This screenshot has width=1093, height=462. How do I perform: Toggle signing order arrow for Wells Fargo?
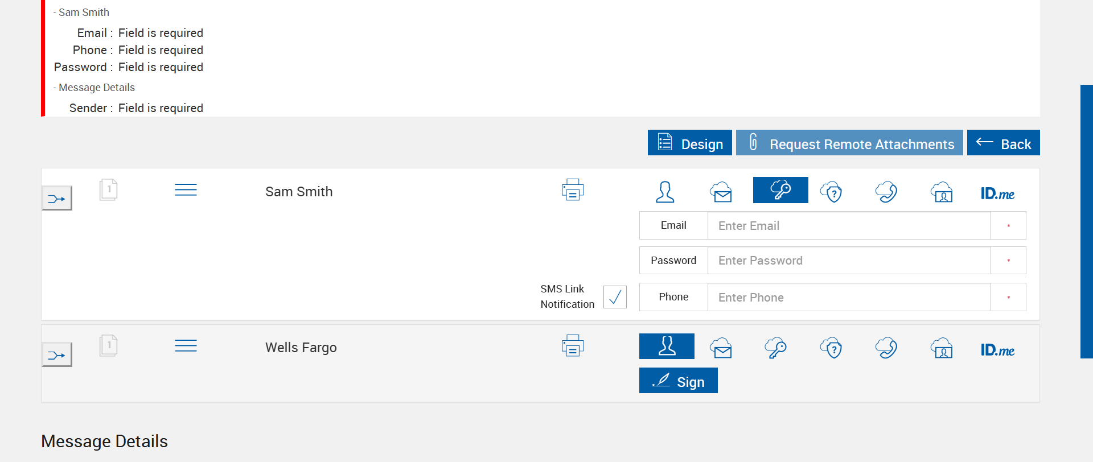(x=57, y=355)
